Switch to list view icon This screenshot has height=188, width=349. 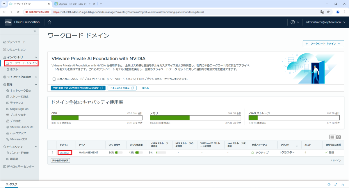coord(332,137)
